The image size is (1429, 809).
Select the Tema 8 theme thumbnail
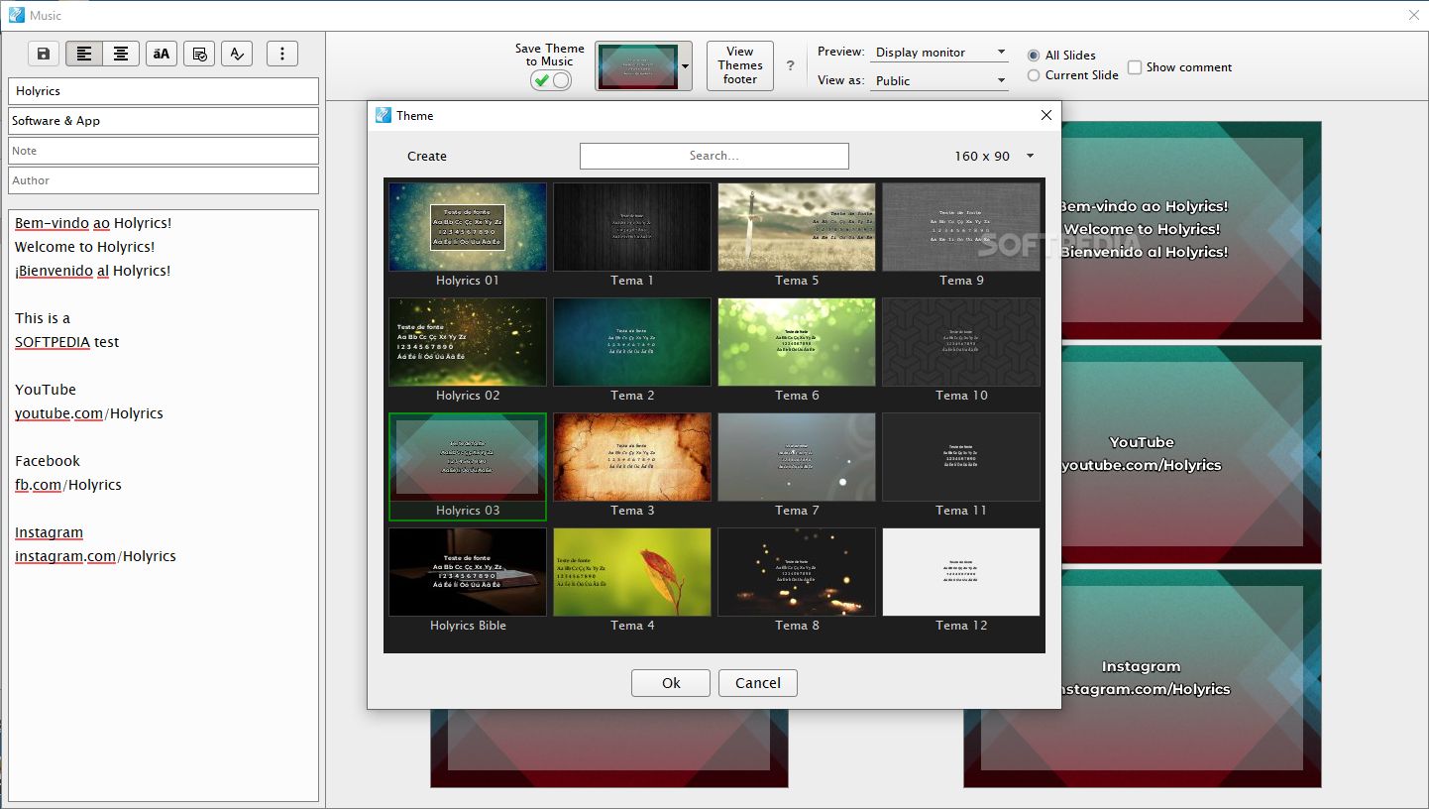pos(797,572)
